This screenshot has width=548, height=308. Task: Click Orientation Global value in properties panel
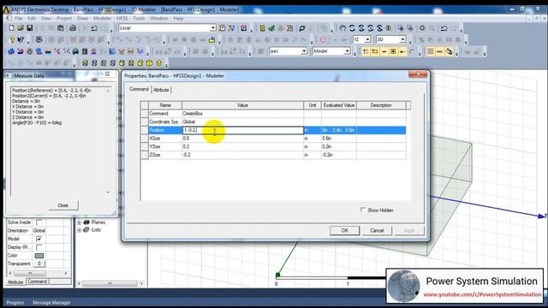pos(39,230)
